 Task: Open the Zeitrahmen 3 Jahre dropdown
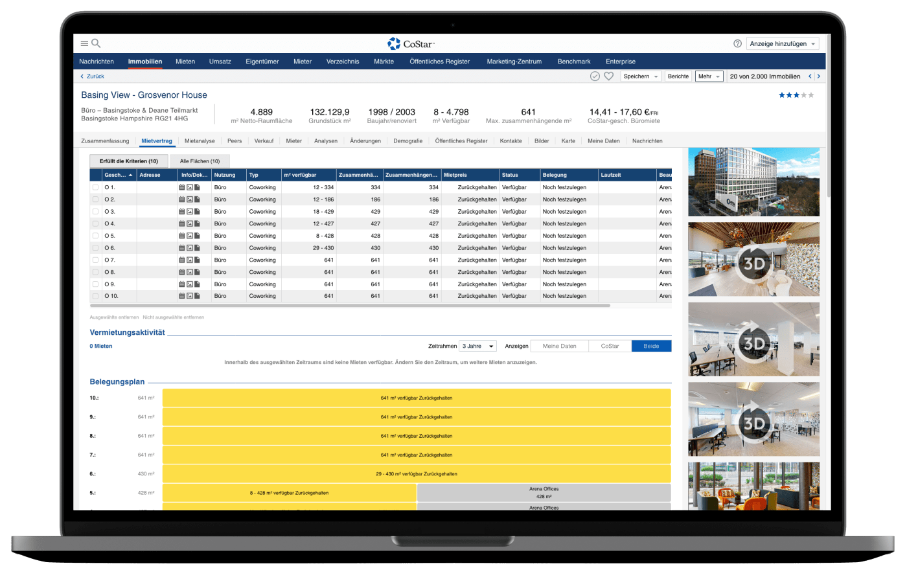pyautogui.click(x=477, y=346)
